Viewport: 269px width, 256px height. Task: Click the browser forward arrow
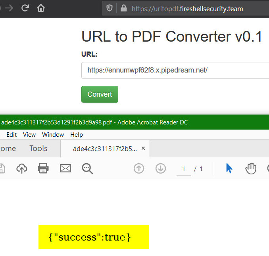click(x=9, y=8)
